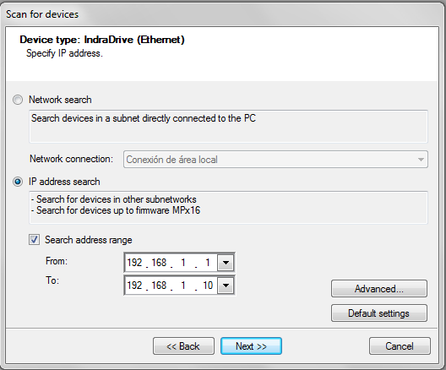
Task: Expand the From IP address dropdown arrow
Action: 226,263
